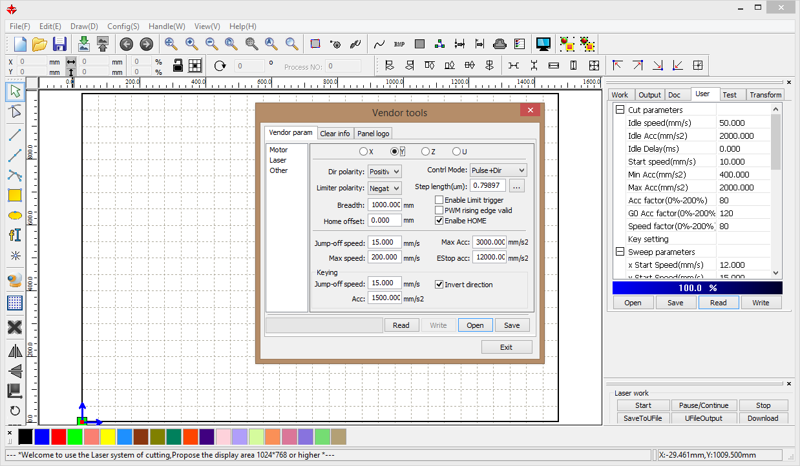
Task: Enable the Limit trigger checkbox
Action: click(439, 200)
